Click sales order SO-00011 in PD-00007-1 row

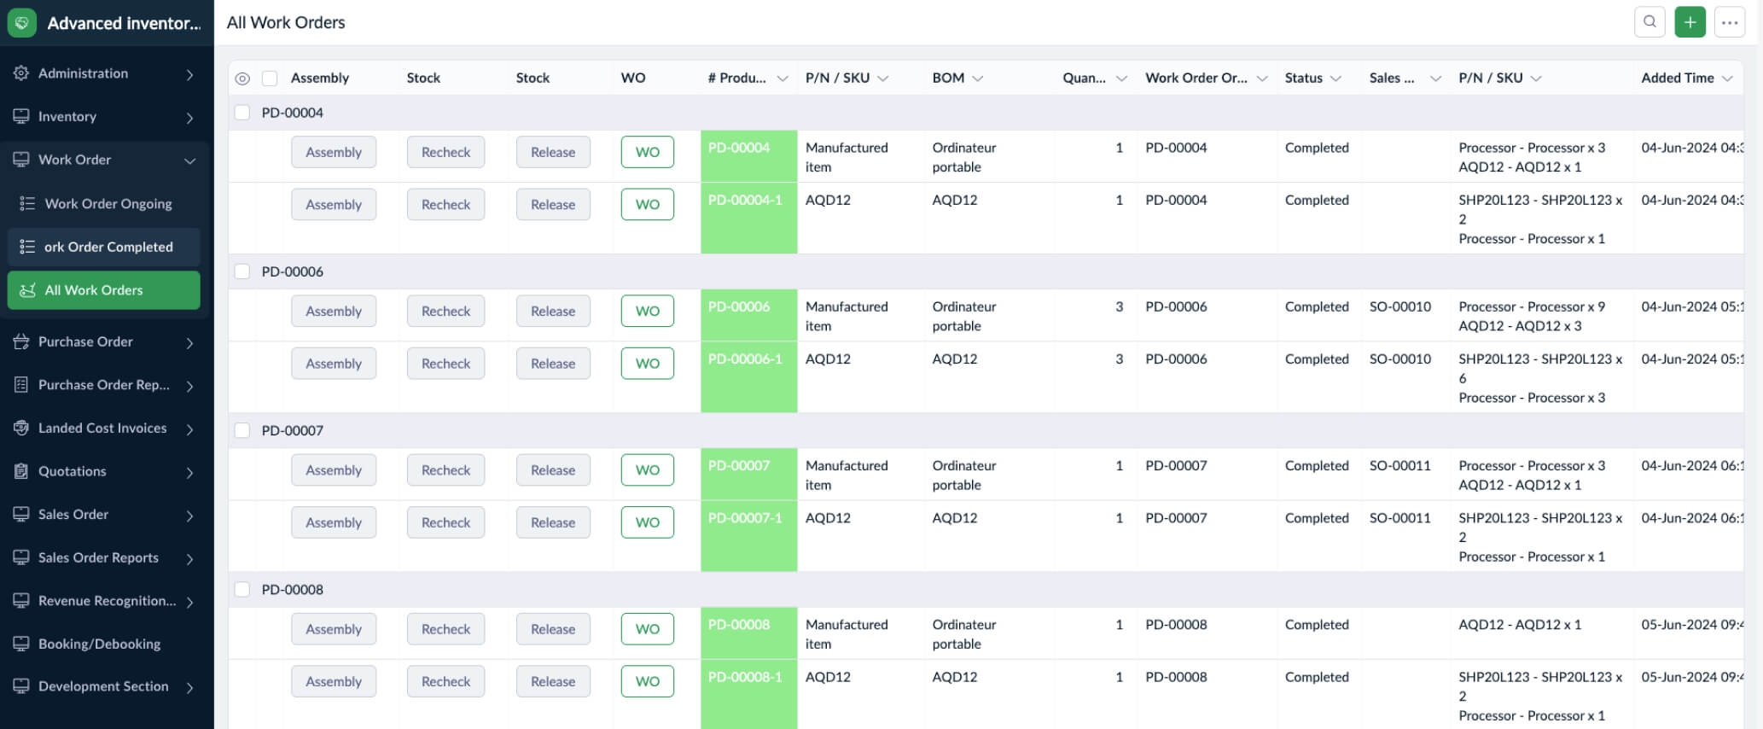coord(1400,518)
